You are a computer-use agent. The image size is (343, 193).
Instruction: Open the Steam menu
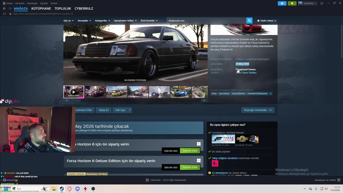pos(9,3)
